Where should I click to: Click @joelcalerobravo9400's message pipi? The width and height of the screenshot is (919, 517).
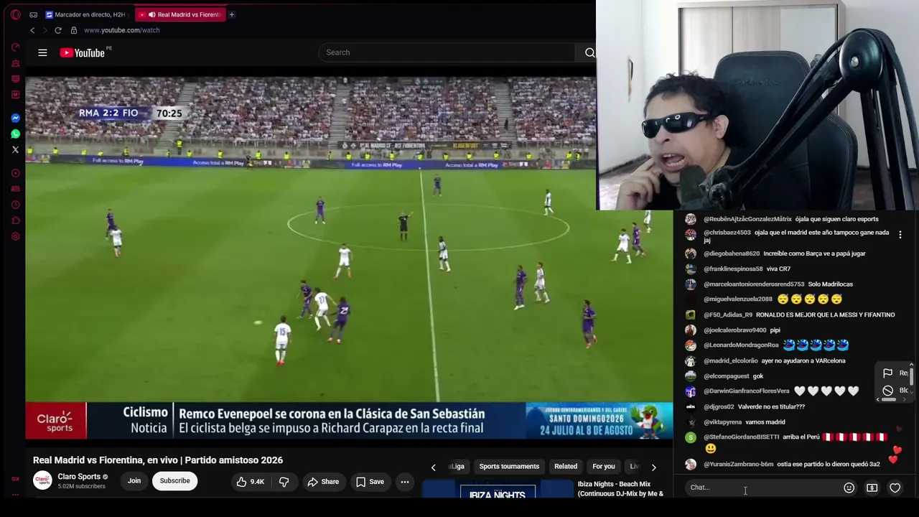775,330
